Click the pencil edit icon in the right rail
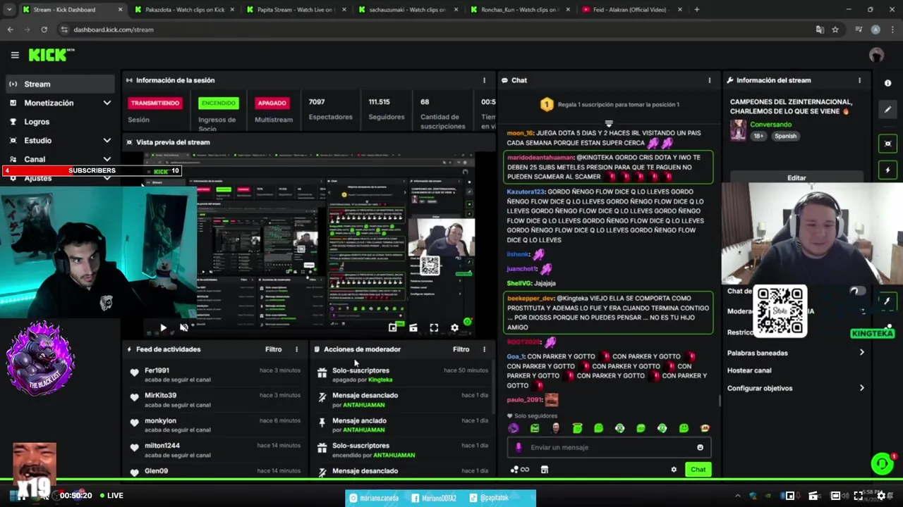 pos(887,110)
